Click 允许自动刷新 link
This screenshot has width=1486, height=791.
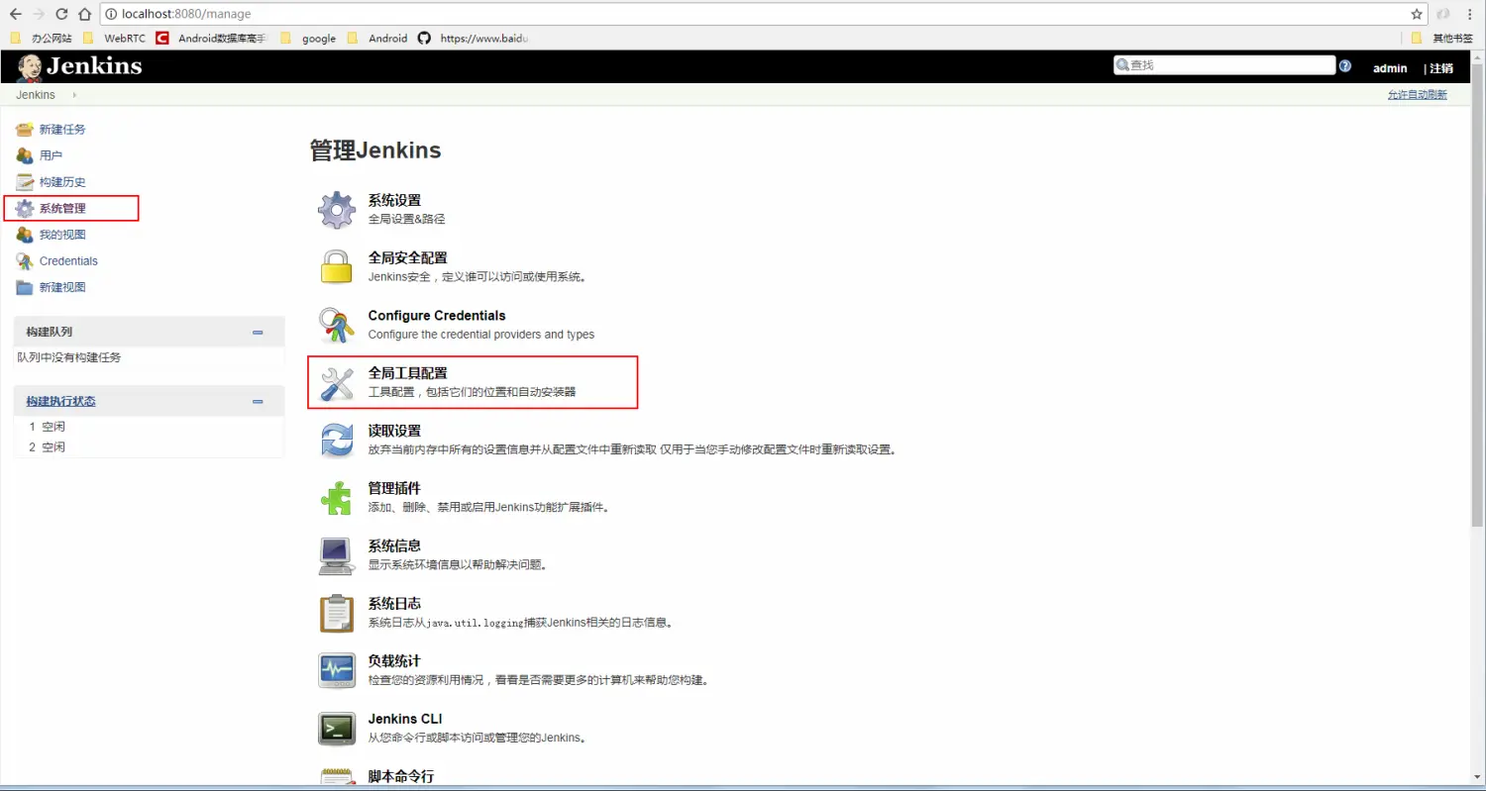[1417, 95]
